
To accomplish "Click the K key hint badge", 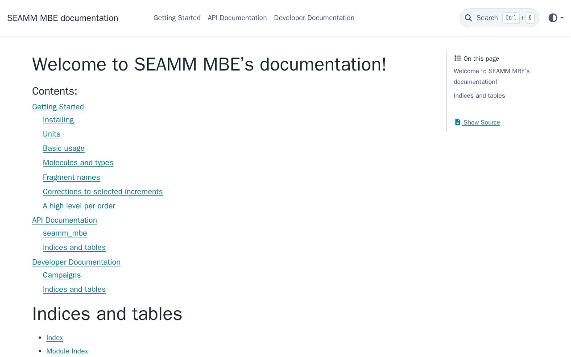I will click(530, 18).
